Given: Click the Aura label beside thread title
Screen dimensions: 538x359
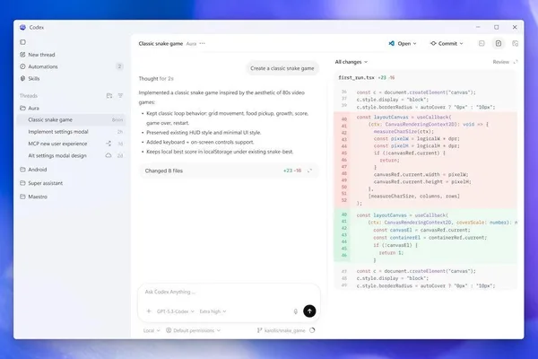Looking at the screenshot, I should (x=191, y=44).
